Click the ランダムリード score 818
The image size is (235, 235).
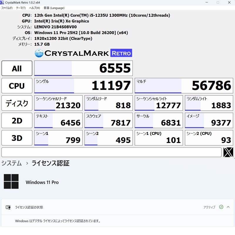click(109, 103)
